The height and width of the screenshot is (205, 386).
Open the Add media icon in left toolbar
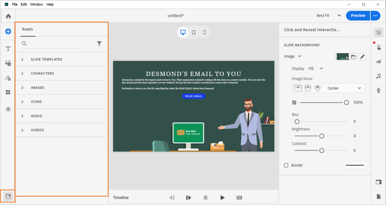pos(8,63)
